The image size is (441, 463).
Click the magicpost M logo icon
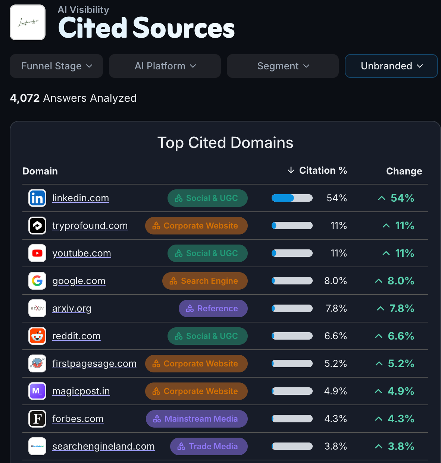pyautogui.click(x=37, y=391)
